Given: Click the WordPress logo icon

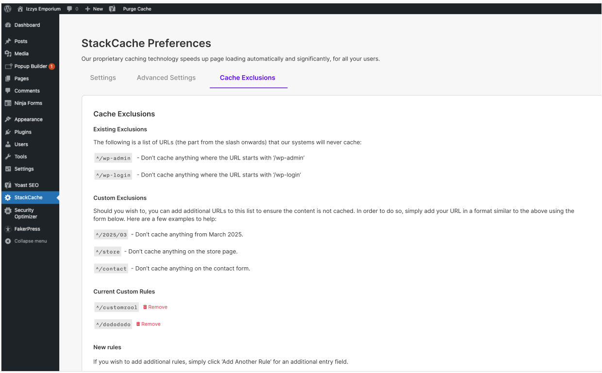Looking at the screenshot, I should [8, 9].
